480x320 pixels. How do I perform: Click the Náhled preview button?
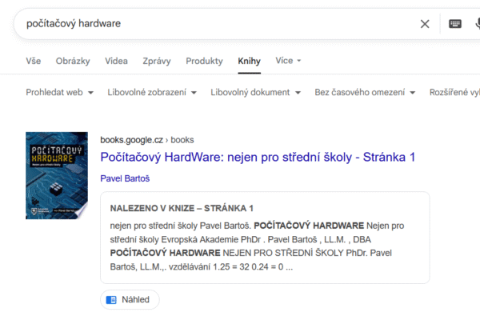130,299
